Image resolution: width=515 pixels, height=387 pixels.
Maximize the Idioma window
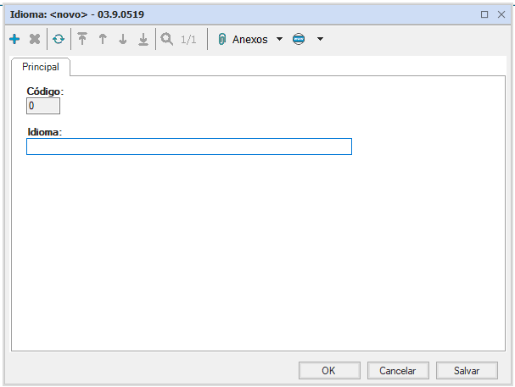(x=484, y=14)
